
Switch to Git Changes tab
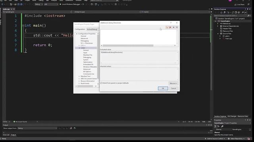[232, 116]
